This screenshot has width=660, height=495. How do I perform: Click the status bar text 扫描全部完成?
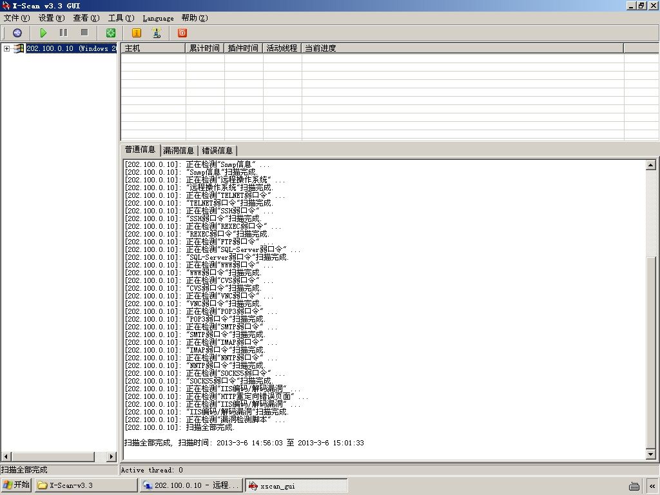point(24,470)
